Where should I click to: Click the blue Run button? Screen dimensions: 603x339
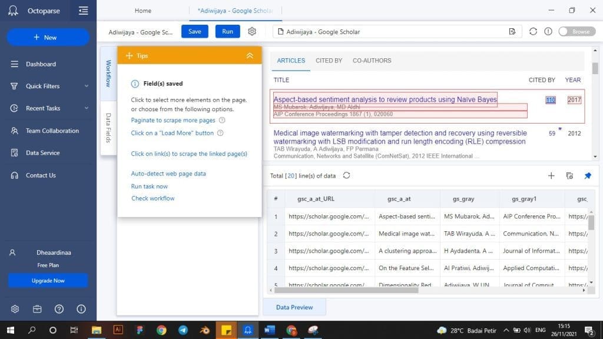[x=227, y=32]
